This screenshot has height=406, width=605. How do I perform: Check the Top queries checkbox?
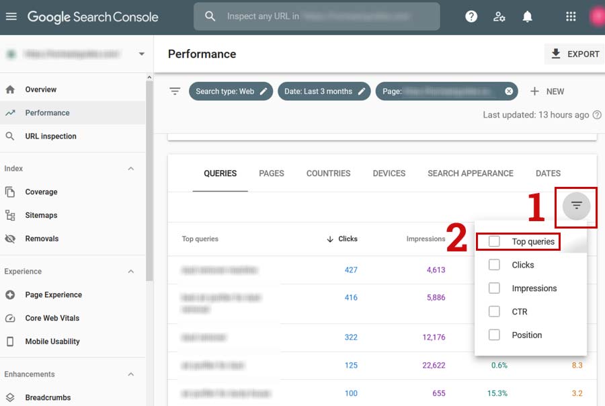[x=494, y=241]
